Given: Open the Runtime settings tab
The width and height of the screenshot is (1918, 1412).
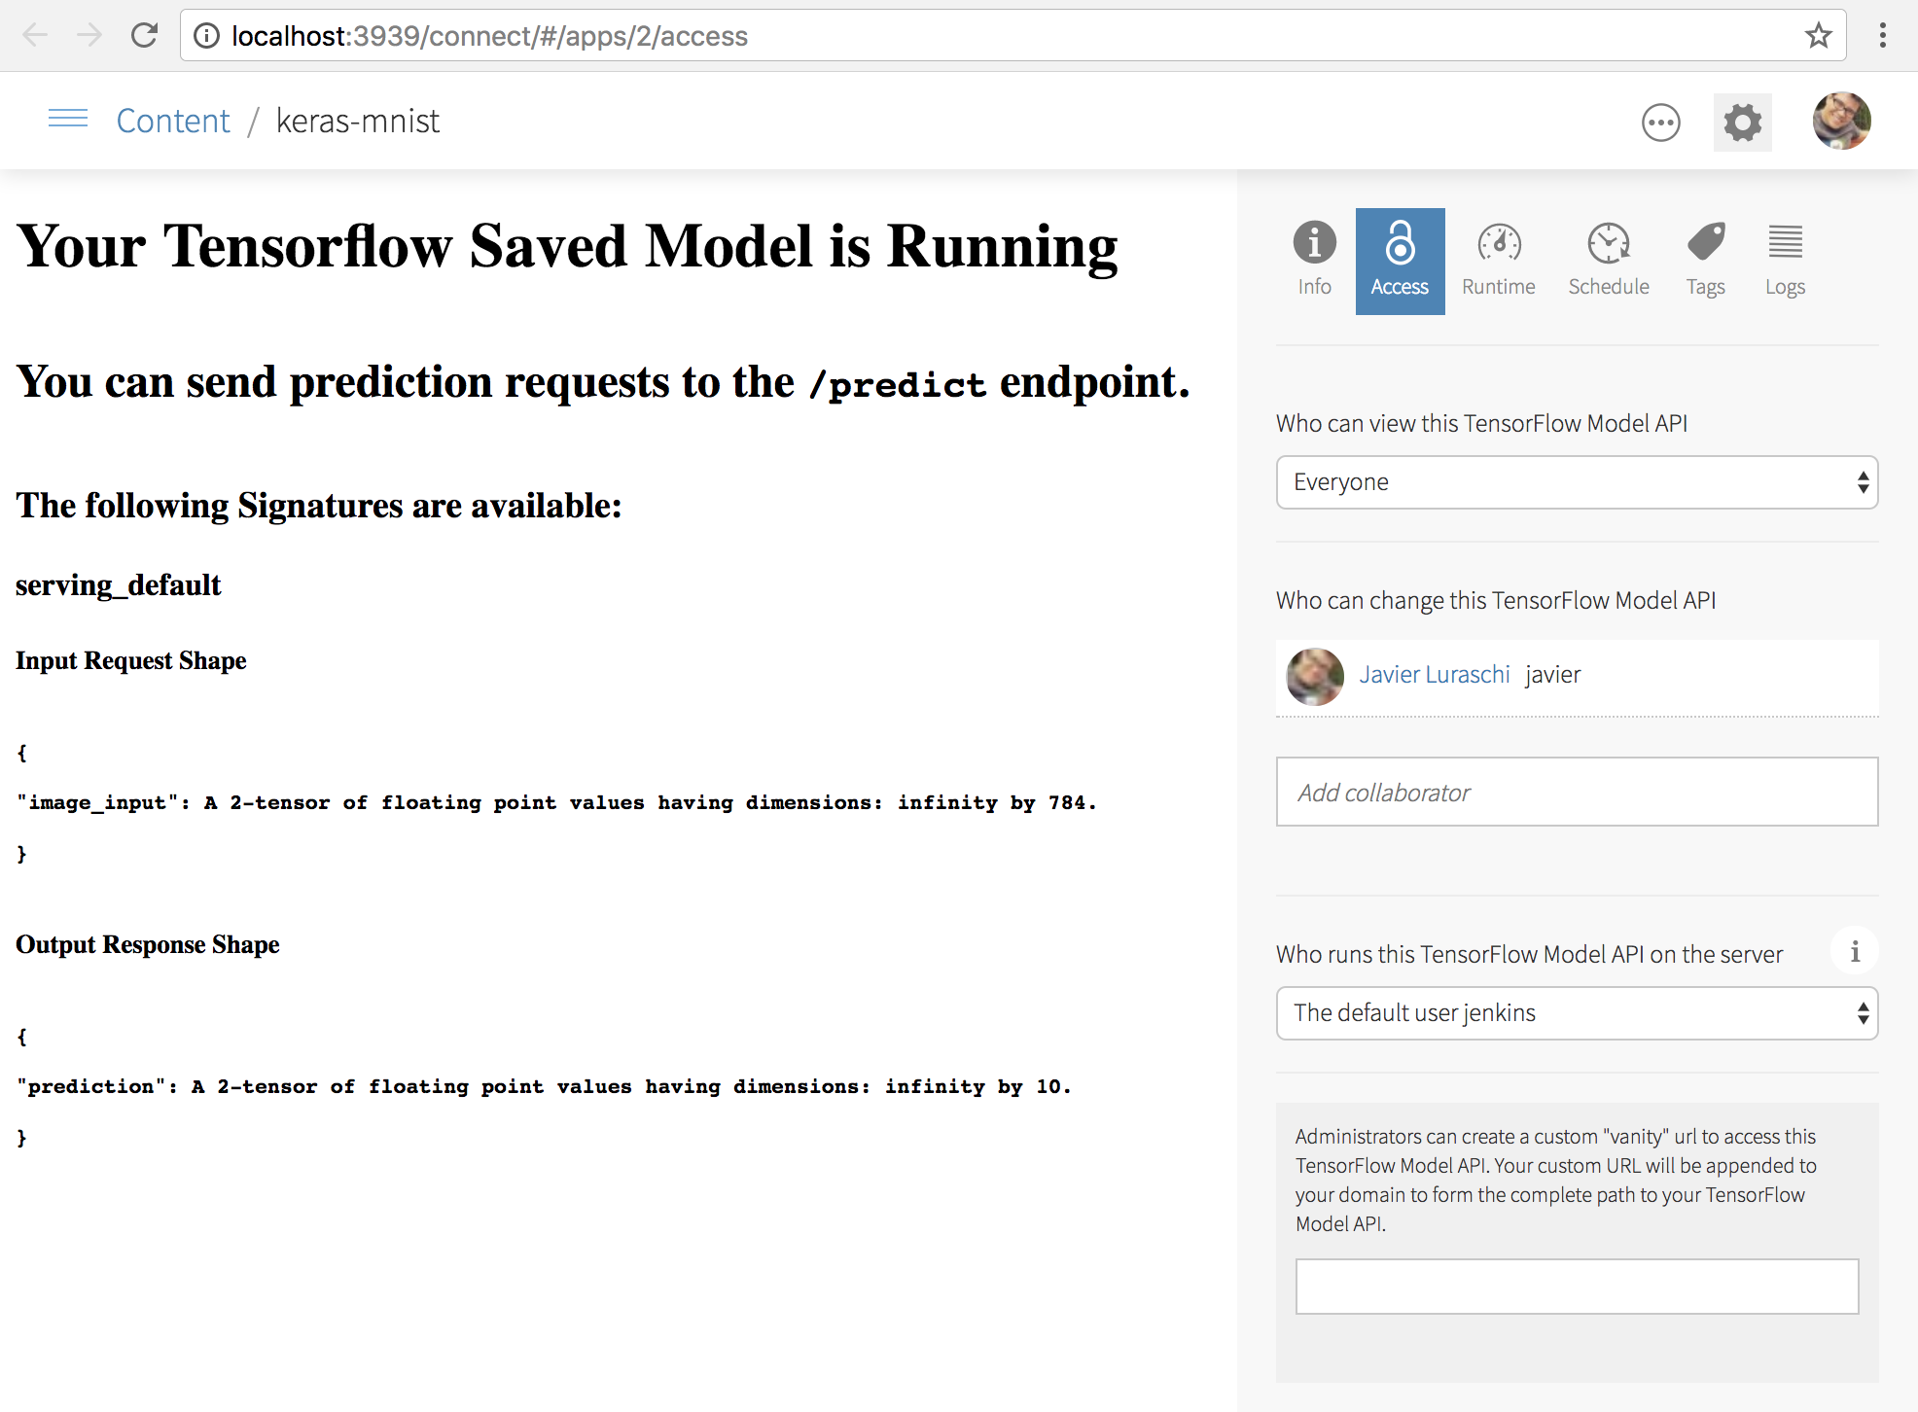Looking at the screenshot, I should tap(1498, 261).
